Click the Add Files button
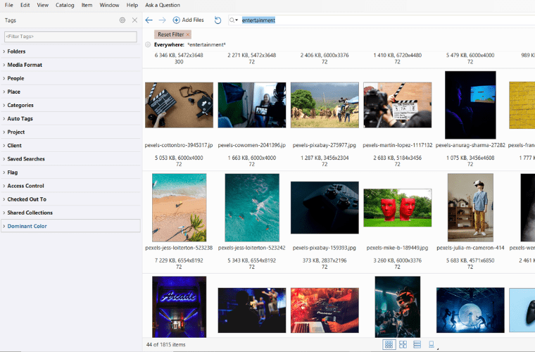 (x=188, y=20)
